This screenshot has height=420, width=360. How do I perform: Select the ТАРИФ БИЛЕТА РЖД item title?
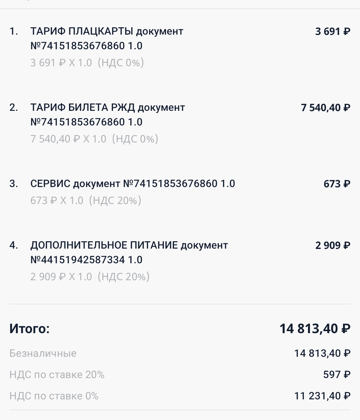click(107, 114)
